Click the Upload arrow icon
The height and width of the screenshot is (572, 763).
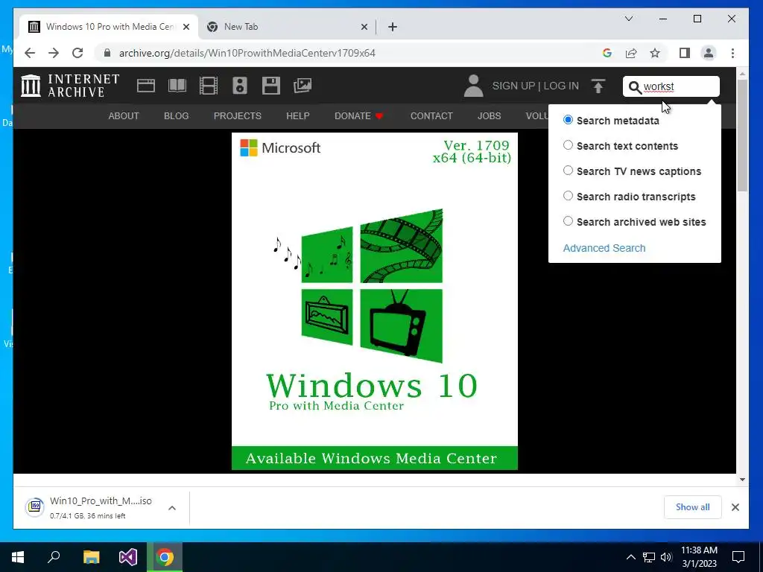(x=598, y=86)
